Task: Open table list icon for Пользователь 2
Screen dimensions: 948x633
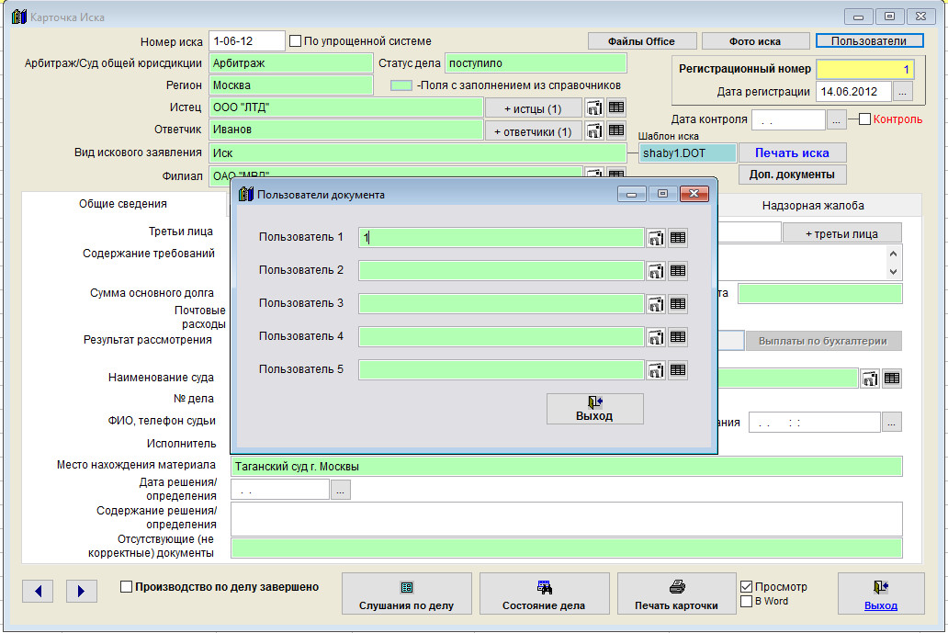Action: 678,271
